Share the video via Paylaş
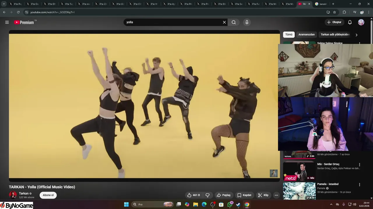 point(224,195)
